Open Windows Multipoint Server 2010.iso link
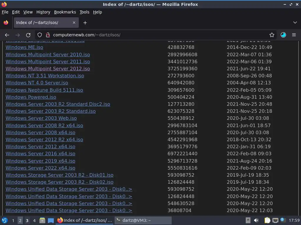Image resolution: width=301 pixels, height=225 pixels. 48,54
